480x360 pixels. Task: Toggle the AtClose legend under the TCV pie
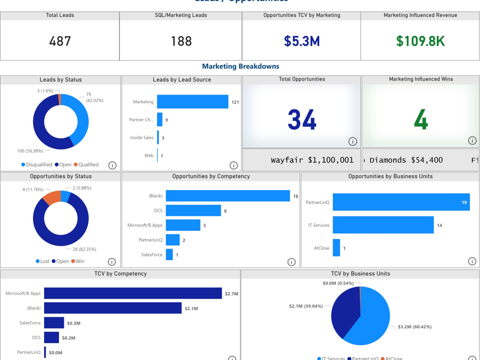coord(393,358)
